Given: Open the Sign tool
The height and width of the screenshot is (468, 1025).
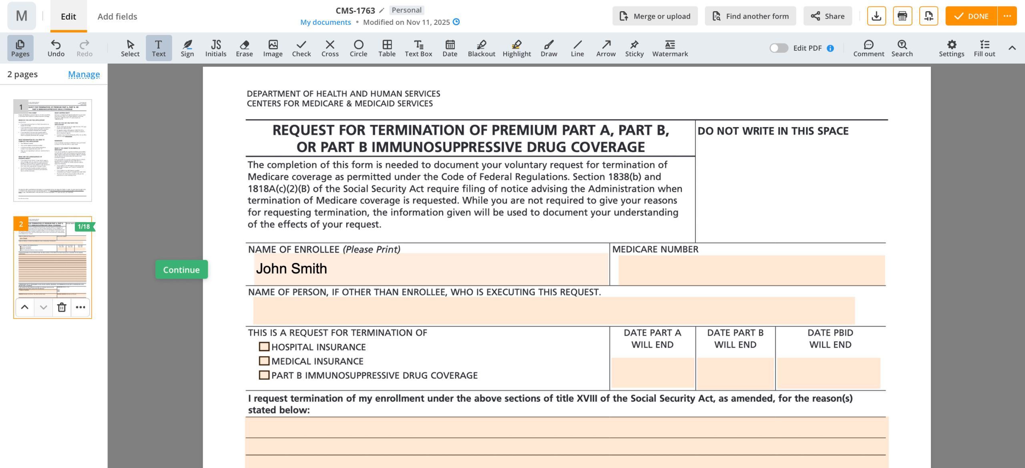Looking at the screenshot, I should pos(187,48).
